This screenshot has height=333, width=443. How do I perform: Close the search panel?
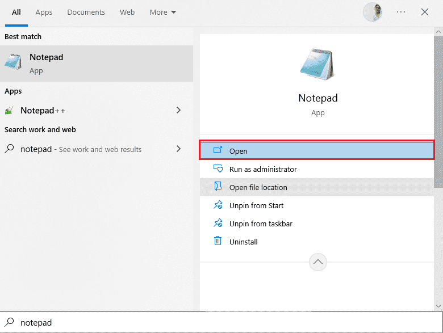click(425, 12)
